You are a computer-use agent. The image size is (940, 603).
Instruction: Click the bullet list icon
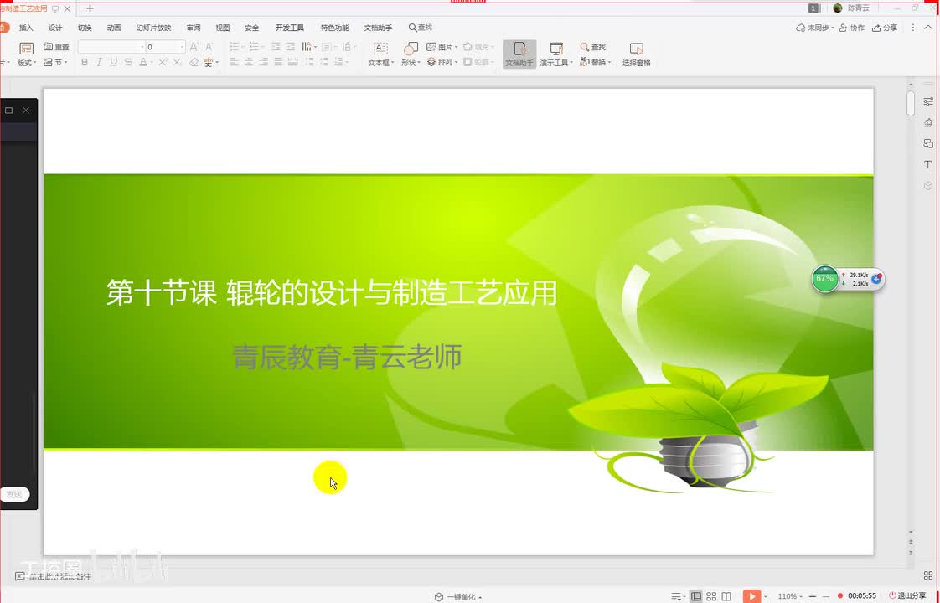click(235, 47)
